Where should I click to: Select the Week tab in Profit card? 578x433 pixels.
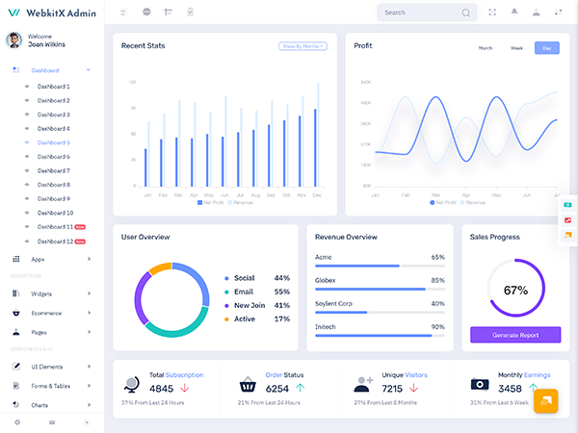tap(516, 48)
